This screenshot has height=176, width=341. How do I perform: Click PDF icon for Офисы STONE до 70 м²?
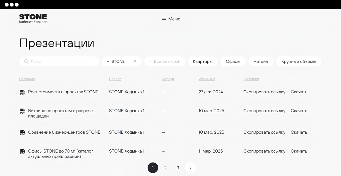tap(23, 152)
